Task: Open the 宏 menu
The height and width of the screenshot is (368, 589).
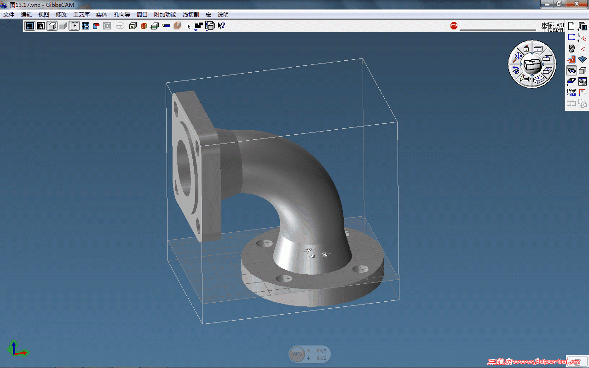Action: click(208, 15)
